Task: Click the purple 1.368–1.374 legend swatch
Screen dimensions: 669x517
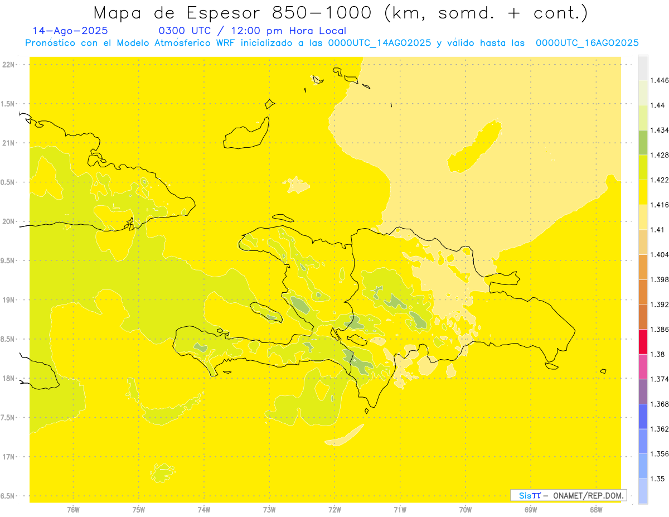Action: coord(643,391)
